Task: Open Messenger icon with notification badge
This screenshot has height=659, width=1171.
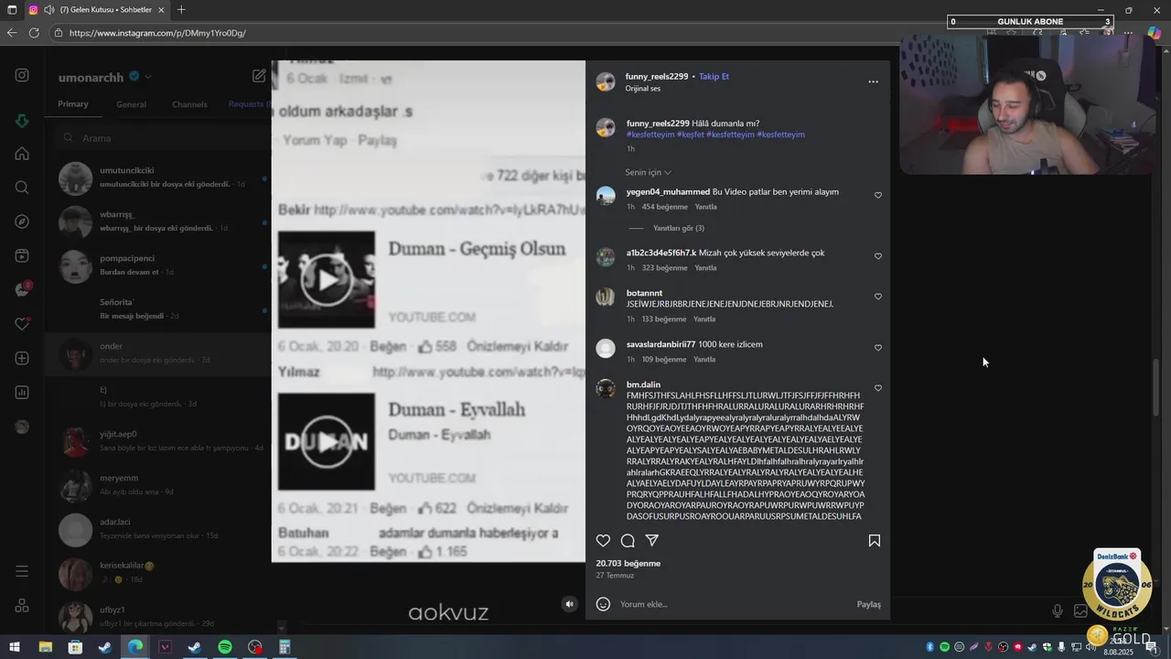Action: pos(22,290)
